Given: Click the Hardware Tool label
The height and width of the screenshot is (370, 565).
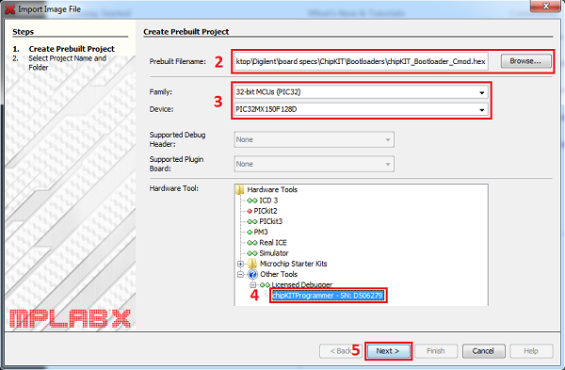Looking at the screenshot, I should 173,188.
